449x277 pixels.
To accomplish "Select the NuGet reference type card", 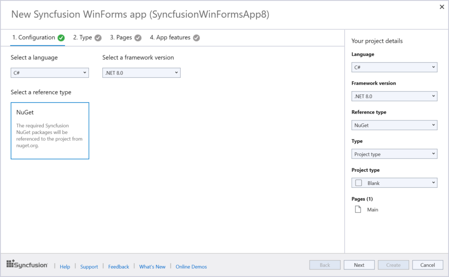I will click(50, 130).
